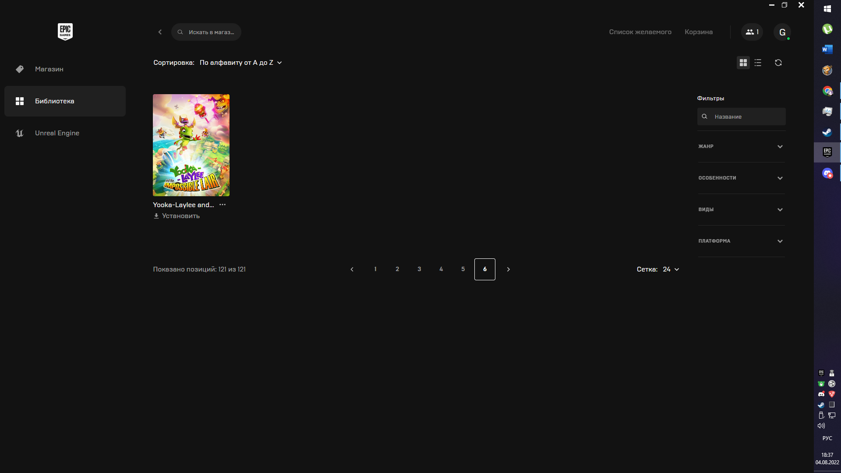
Task: Open Steam from the Windows taskbar
Action: pyautogui.click(x=827, y=132)
